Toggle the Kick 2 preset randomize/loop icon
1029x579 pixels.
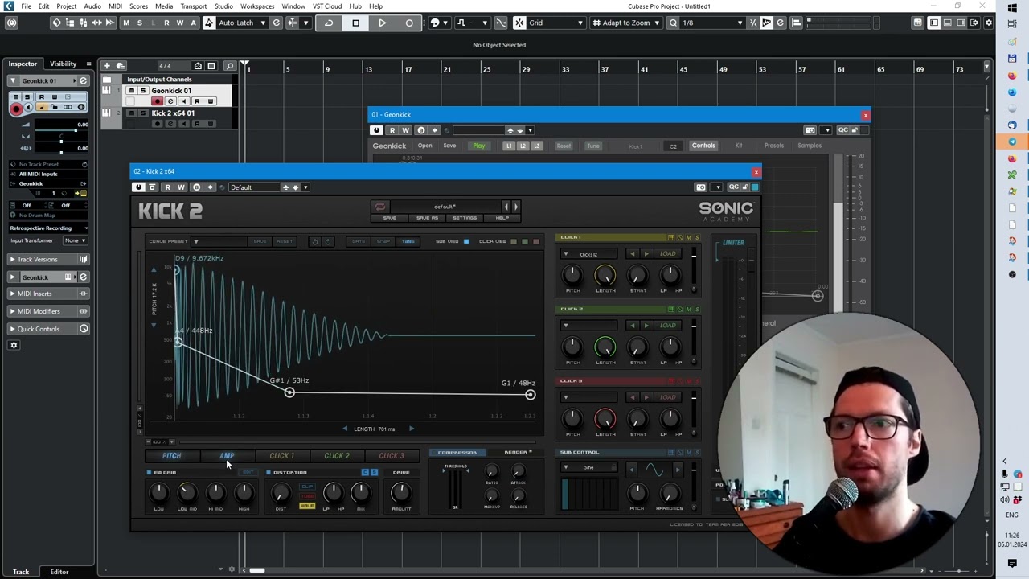point(380,207)
